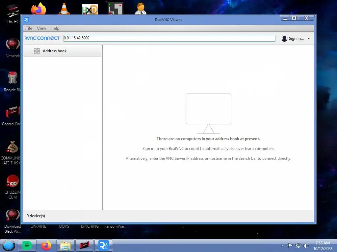Image resolution: width=337 pixels, height=252 pixels.
Task: Open This PC desktop icon
Action: click(x=13, y=14)
